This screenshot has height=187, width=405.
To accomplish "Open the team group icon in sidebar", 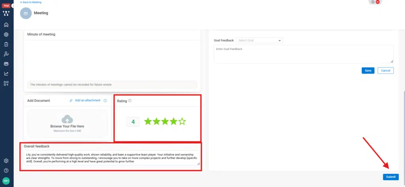I will coord(6,64).
